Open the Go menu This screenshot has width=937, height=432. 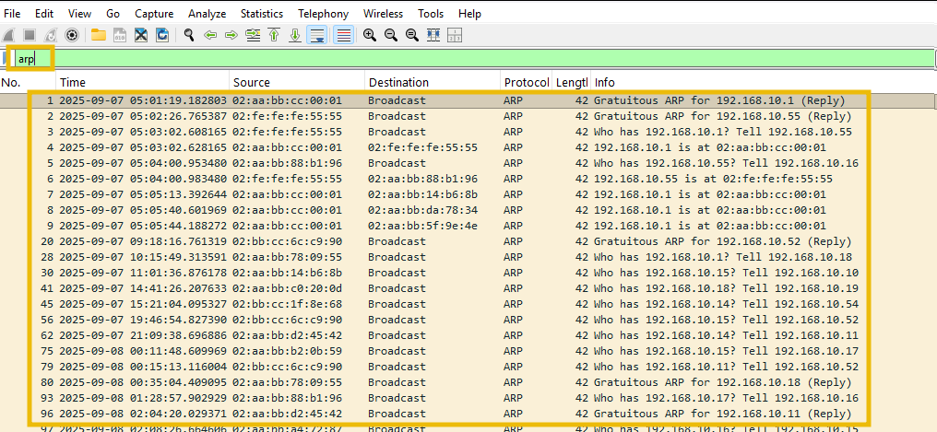click(x=113, y=13)
